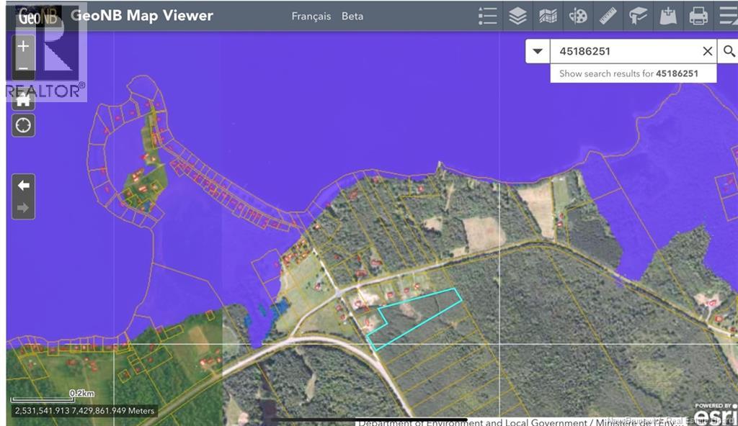
Task: Open the Layer List stack icon
Action: 517,16
